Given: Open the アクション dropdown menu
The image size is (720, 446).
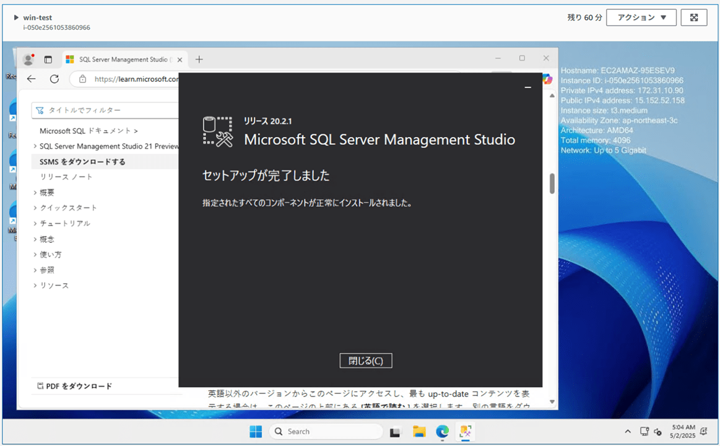Looking at the screenshot, I should pos(641,17).
